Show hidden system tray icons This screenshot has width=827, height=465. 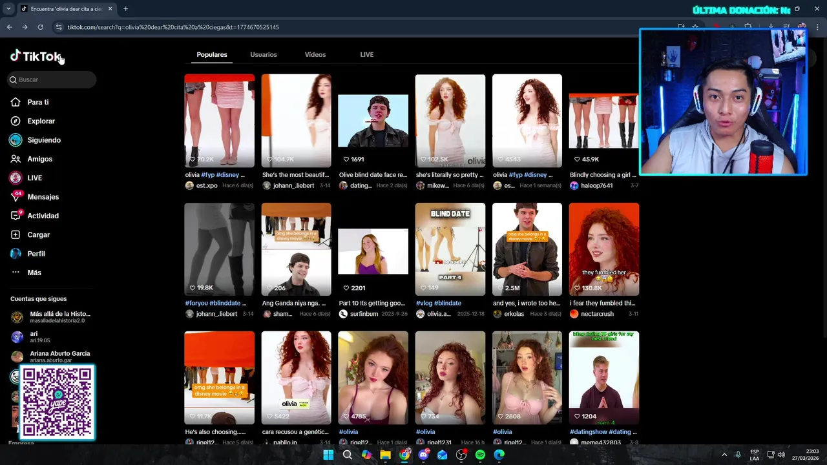click(x=724, y=455)
